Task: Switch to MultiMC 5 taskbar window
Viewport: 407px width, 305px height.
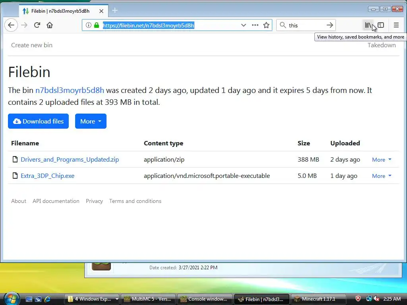Action: pyautogui.click(x=148, y=299)
